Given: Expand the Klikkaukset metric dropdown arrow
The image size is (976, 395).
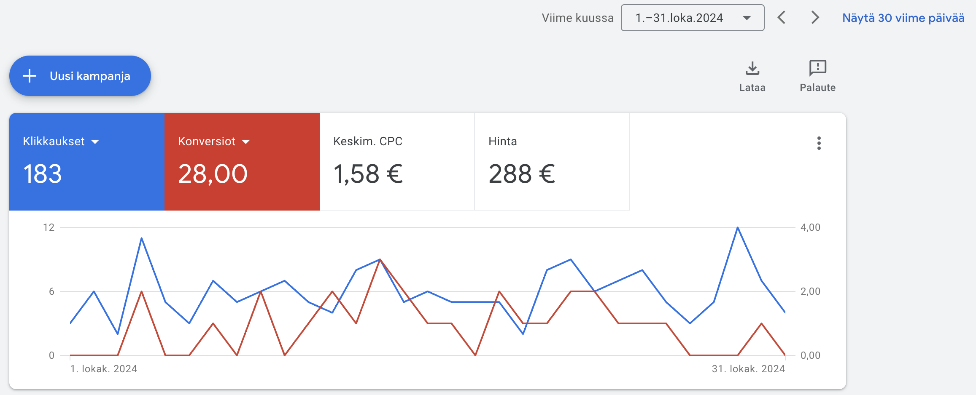Looking at the screenshot, I should (95, 142).
